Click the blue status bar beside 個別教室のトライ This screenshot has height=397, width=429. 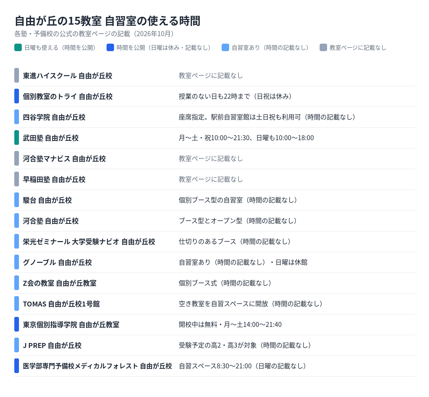(16, 96)
